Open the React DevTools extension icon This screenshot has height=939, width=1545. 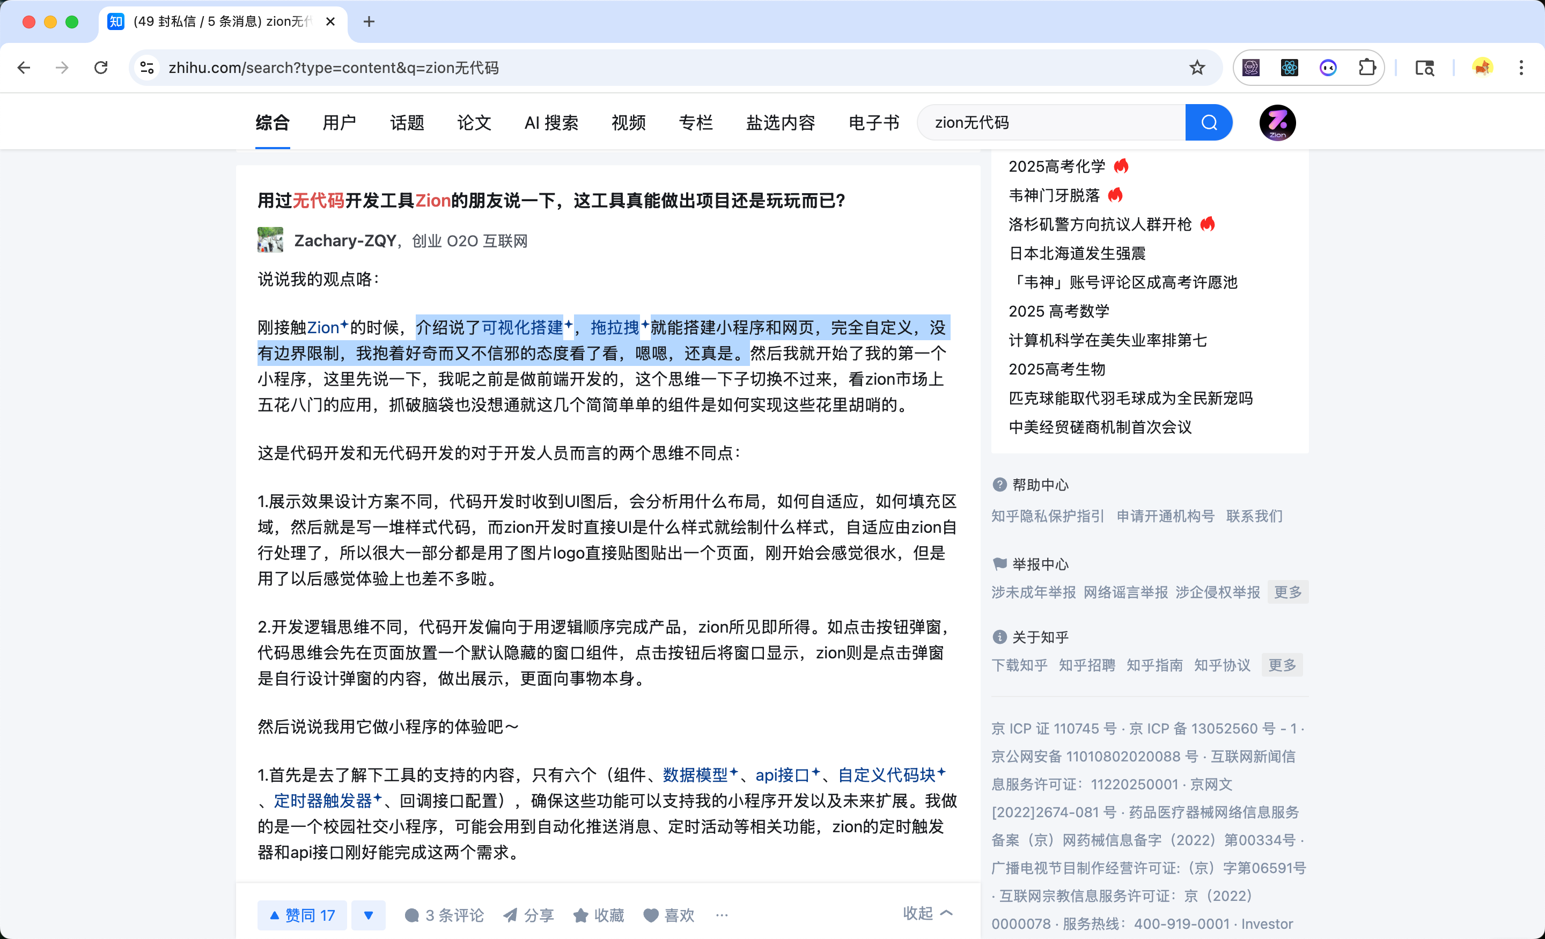[x=1289, y=68]
